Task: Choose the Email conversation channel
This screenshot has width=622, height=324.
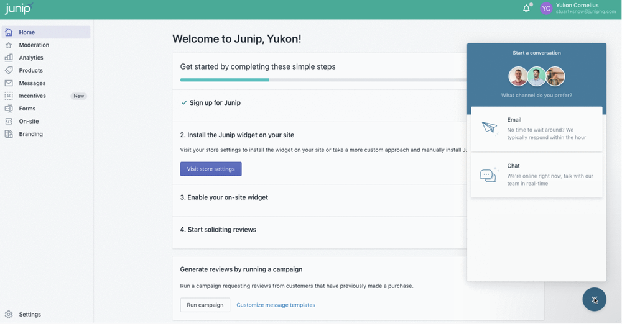Action: pyautogui.click(x=536, y=128)
